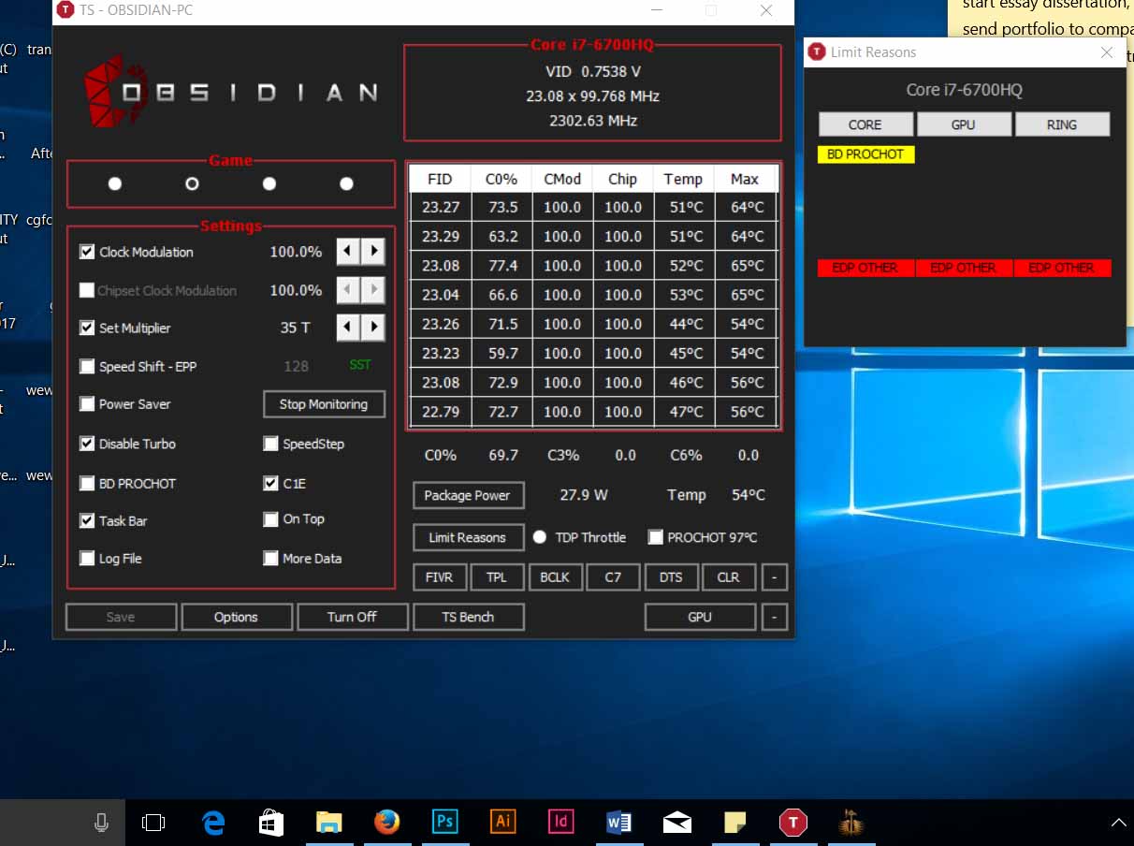Expand the minus button beside CLR
The height and width of the screenshot is (846, 1134).
point(774,577)
